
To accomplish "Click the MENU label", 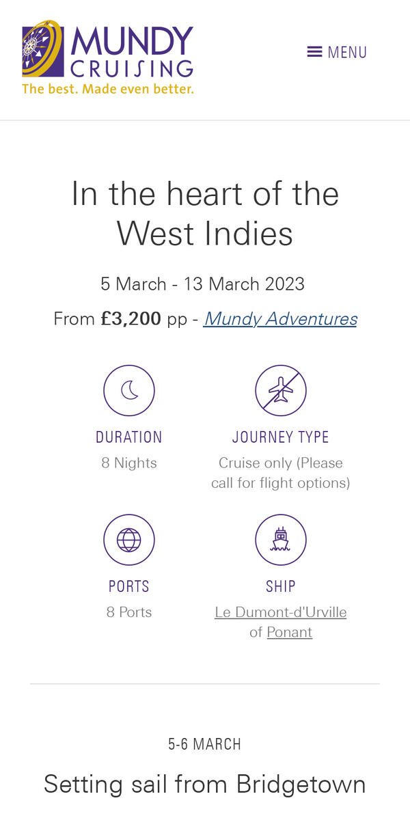I will pos(347,53).
